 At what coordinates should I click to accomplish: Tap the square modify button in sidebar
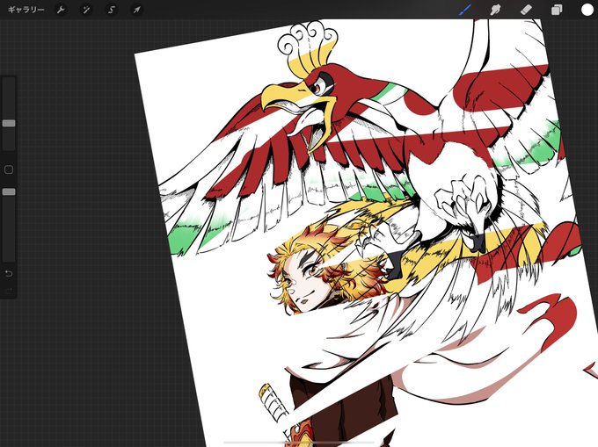pos(9,169)
